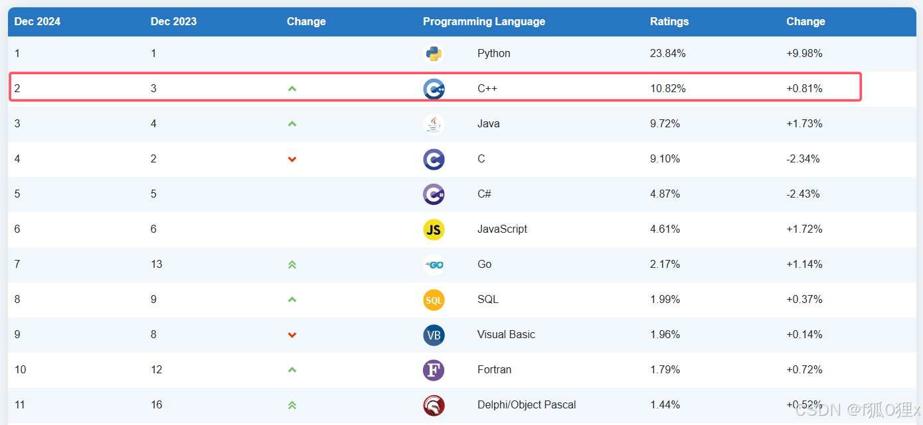Viewport: 923px width, 425px height.
Task: Click the Python logo icon
Action: tap(434, 54)
